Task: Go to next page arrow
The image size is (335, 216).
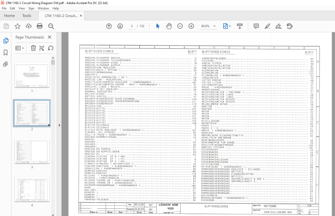Action: 120,26
